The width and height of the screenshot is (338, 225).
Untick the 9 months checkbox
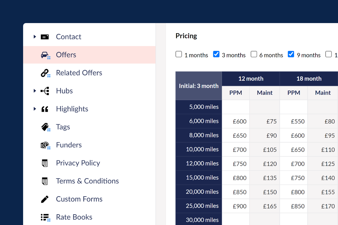pos(291,54)
